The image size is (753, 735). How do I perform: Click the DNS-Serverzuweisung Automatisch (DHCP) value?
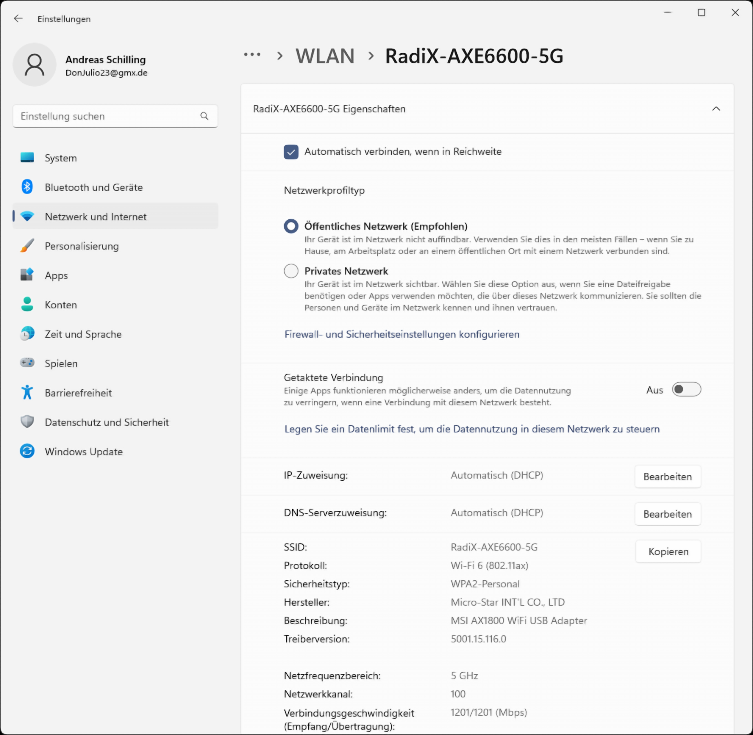click(x=497, y=512)
